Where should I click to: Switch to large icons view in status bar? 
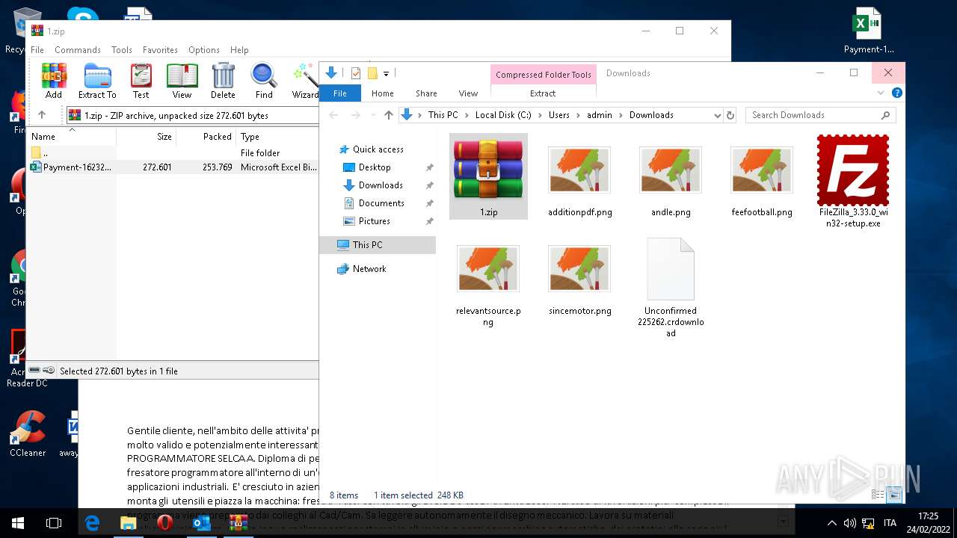pyautogui.click(x=894, y=495)
